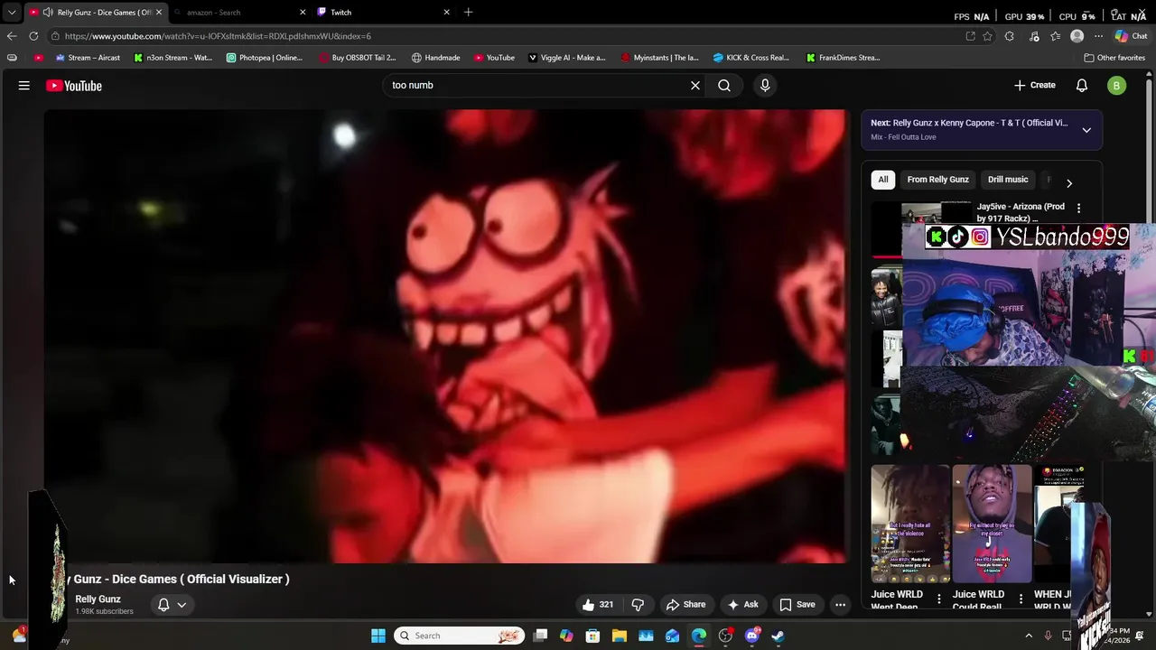Select the 'All' filter chip
This screenshot has width=1156, height=650.
coord(883,180)
